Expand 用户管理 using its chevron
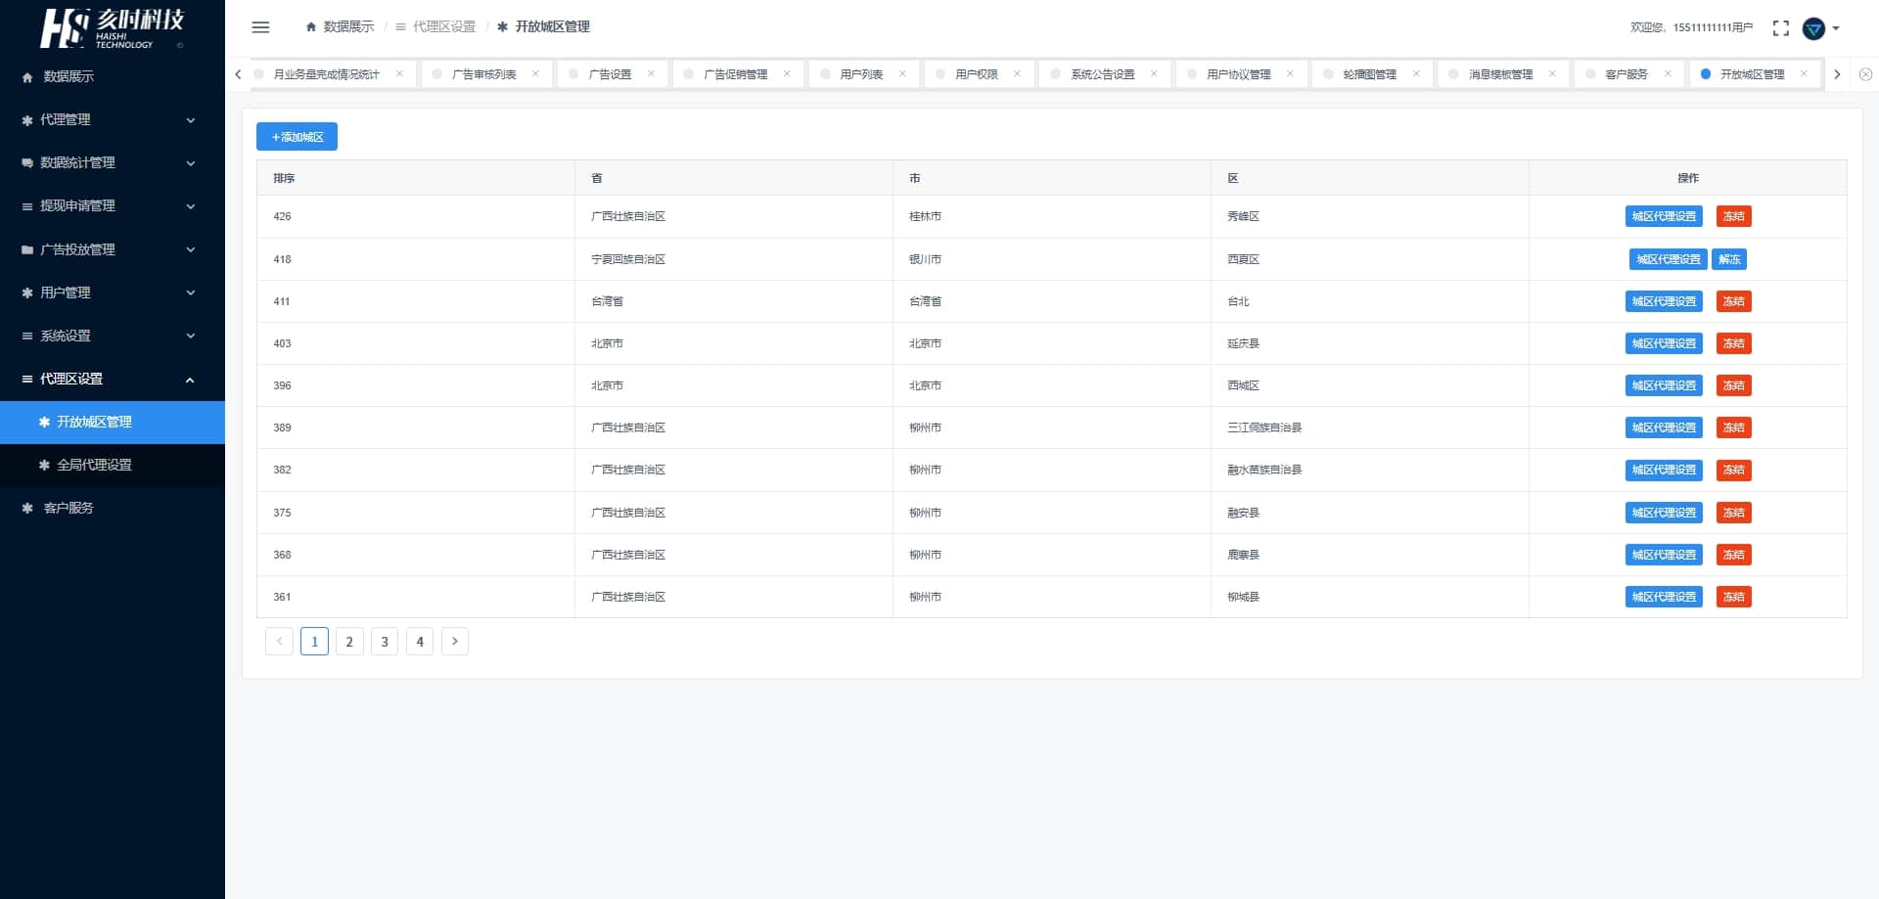The image size is (1879, 899). [x=191, y=292]
